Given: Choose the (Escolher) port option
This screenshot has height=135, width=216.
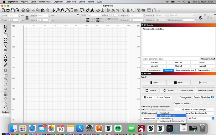Looking at the screenshot, I should (172, 113).
